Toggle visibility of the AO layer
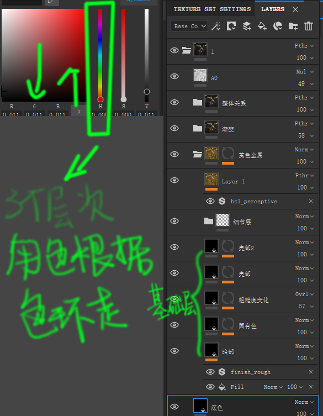The image size is (323, 416). point(174,76)
